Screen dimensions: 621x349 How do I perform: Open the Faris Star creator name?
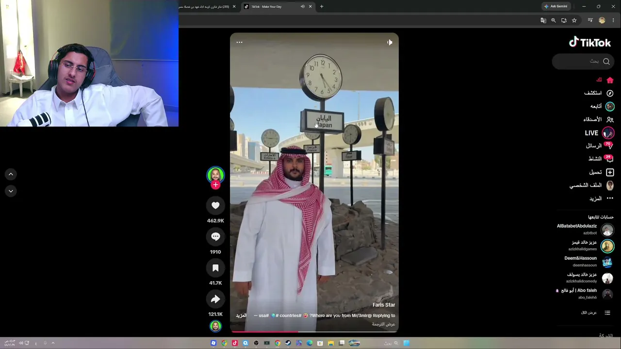384,305
